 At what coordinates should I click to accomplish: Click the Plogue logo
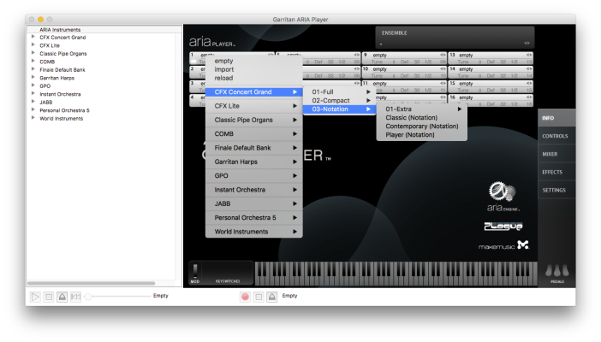(503, 227)
